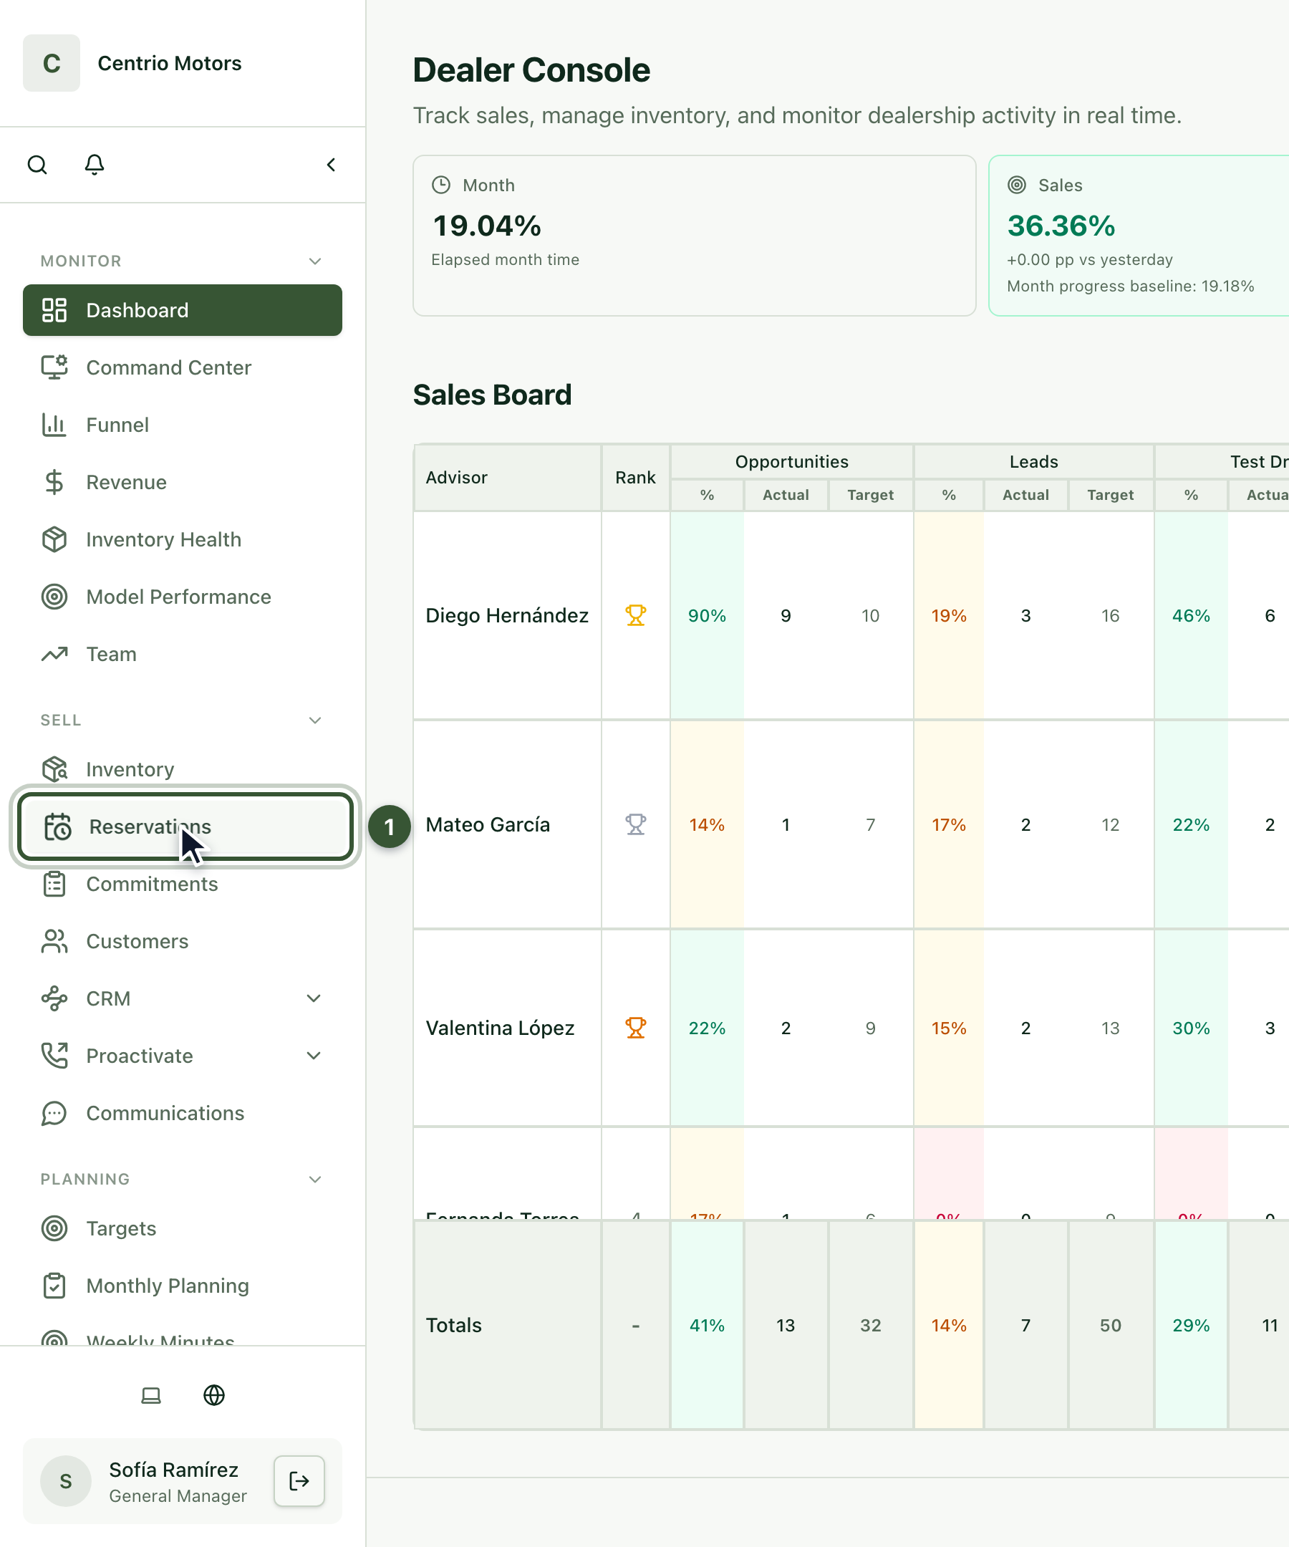The width and height of the screenshot is (1289, 1547).
Task: Click the Month clock icon
Action: point(441,185)
